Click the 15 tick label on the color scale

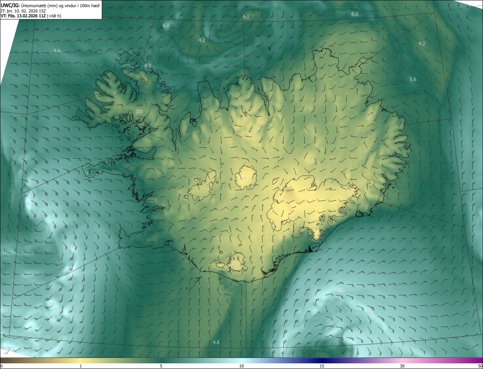tap(322, 366)
